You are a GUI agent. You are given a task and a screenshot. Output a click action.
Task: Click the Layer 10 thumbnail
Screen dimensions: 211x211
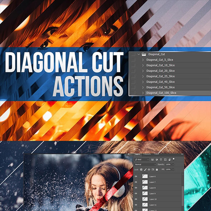(x=145, y=199)
